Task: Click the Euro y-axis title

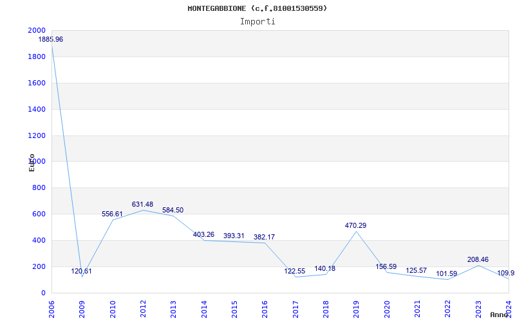Action: point(32,162)
